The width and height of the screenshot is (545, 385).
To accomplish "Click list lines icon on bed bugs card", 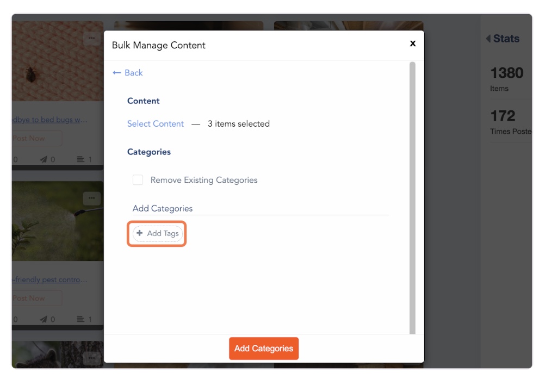I will click(80, 160).
